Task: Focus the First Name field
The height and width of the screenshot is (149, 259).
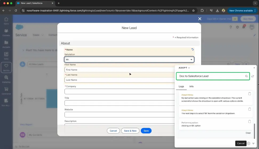Action: (x=119, y=70)
